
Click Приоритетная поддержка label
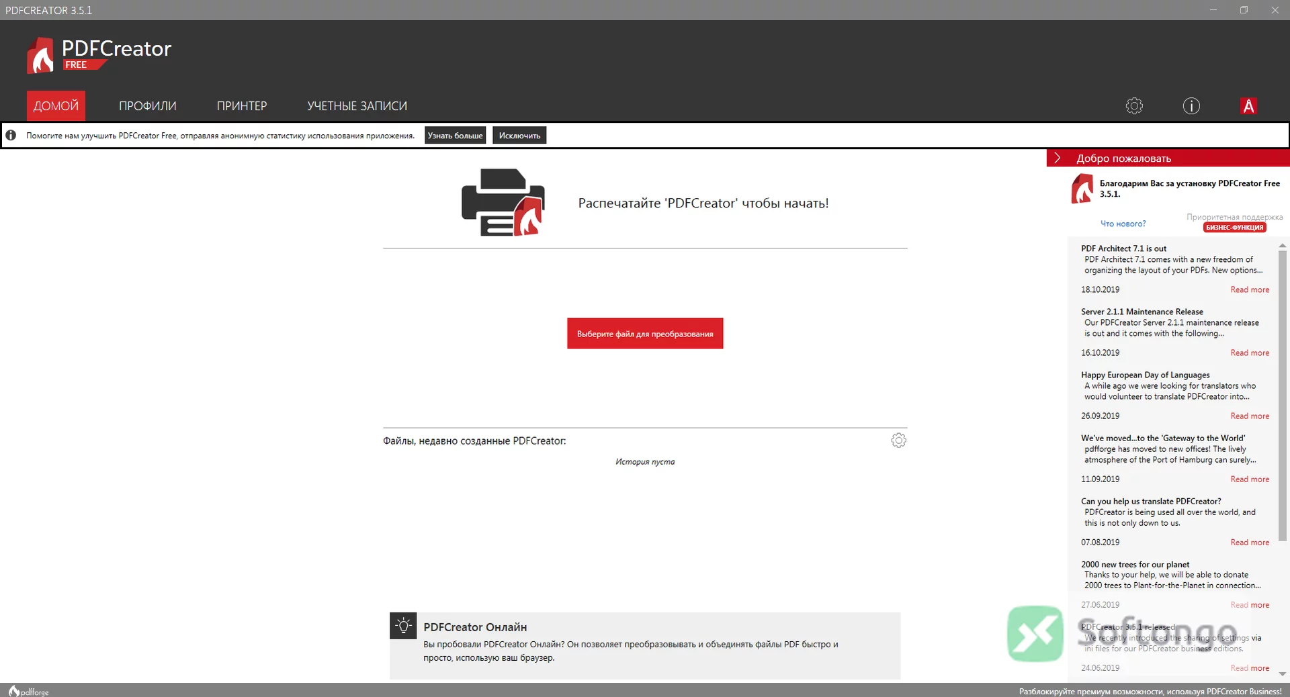1234,217
